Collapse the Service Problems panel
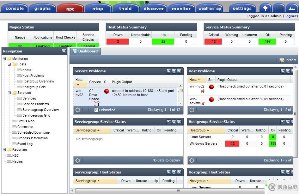Viewport: 299px width, 194px height. tap(168, 71)
